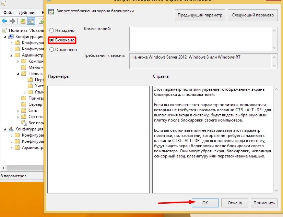The width and height of the screenshot is (283, 217).
Task: Collapse the Панель folder arrow
Action: coord(18,74)
